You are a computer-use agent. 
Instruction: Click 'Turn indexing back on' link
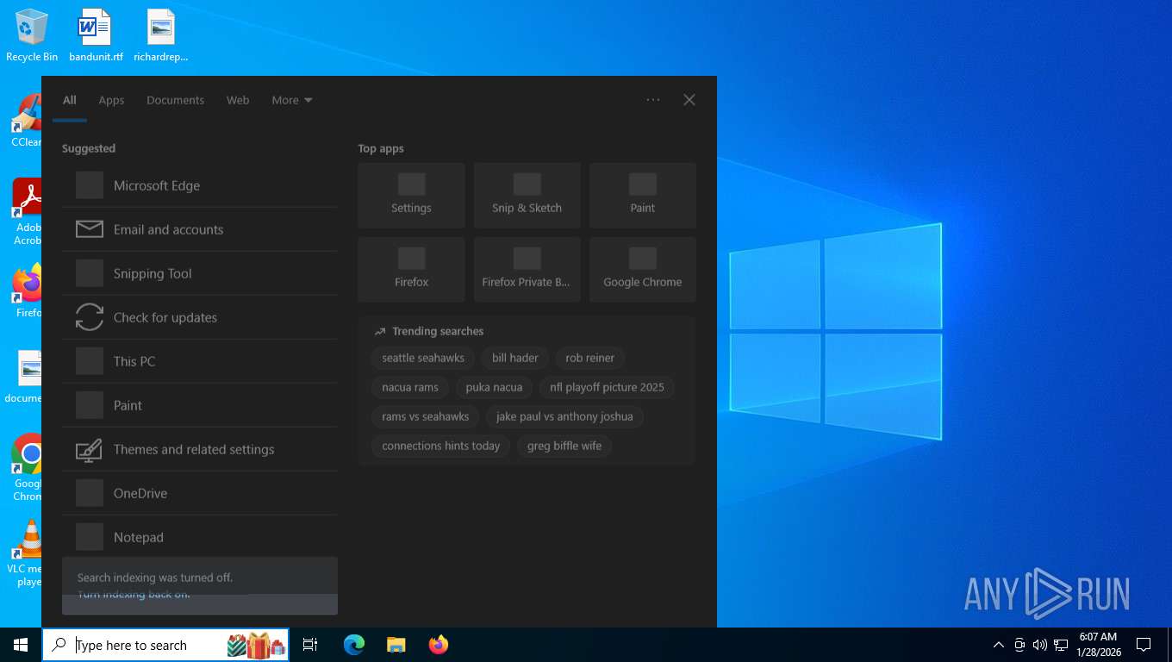134,594
